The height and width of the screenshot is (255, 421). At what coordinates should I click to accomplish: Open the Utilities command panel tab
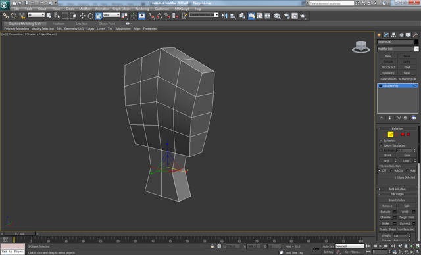click(x=415, y=35)
